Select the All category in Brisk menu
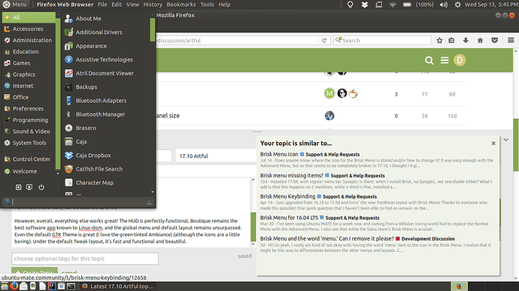The height and width of the screenshot is (291, 519). click(x=29, y=17)
